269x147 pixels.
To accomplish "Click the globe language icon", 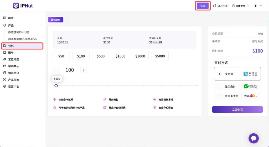I will point(234,6).
